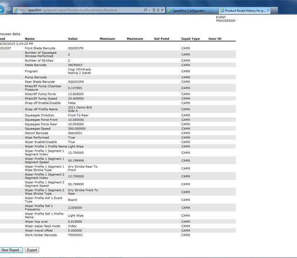This screenshot has height=258, width=297.
Task: Click the Front Blade Barcode row name
Action: 40,48
